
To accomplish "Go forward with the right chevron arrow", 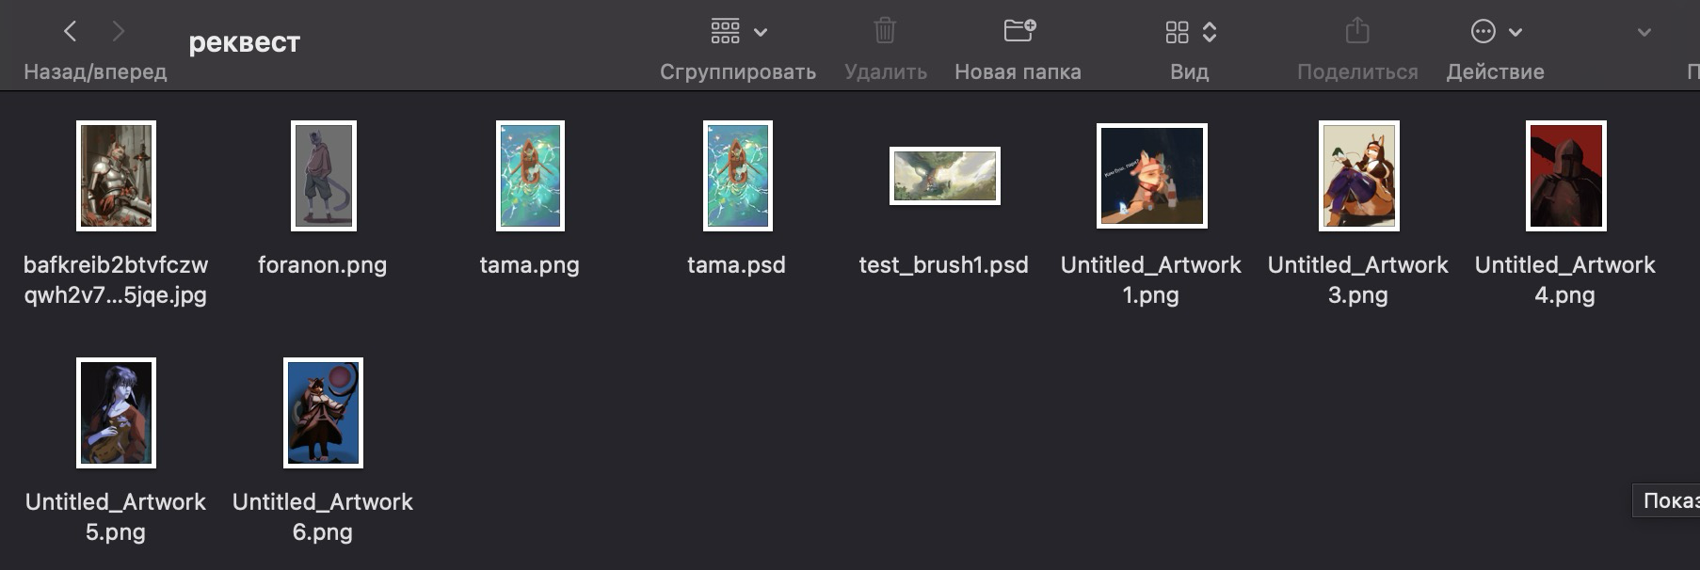I will pos(118,31).
